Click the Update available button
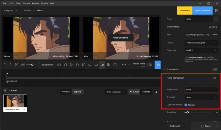This screenshot has height=130, width=221. [202, 11]
